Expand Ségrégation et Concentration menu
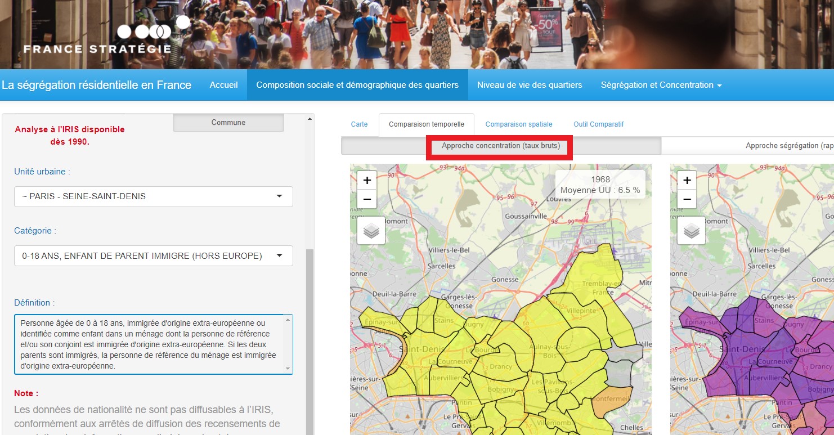 coord(661,85)
